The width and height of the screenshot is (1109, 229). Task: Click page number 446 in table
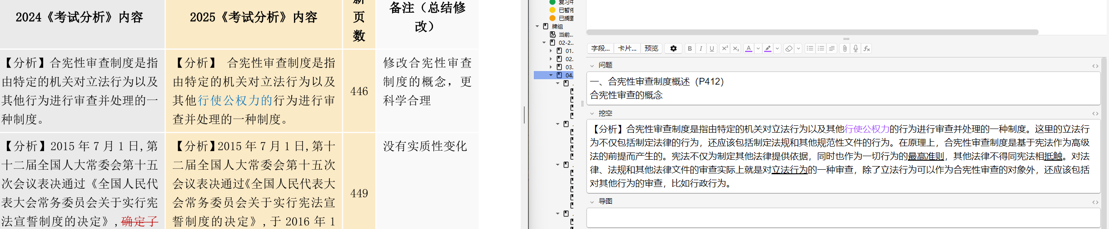359,91
